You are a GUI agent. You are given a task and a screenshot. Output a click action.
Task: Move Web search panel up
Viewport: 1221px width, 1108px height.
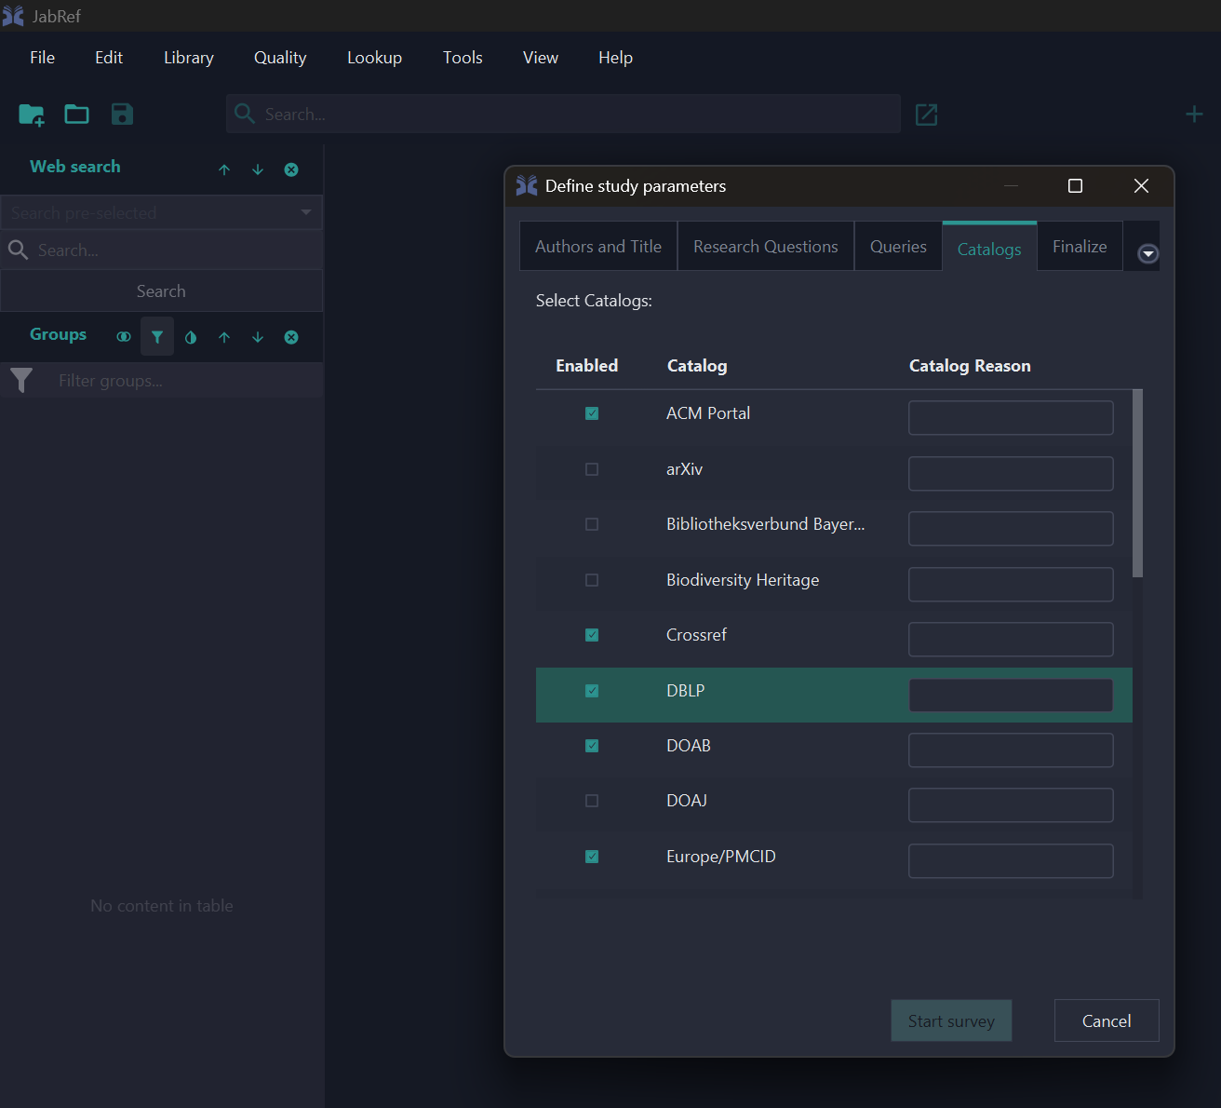point(224,169)
